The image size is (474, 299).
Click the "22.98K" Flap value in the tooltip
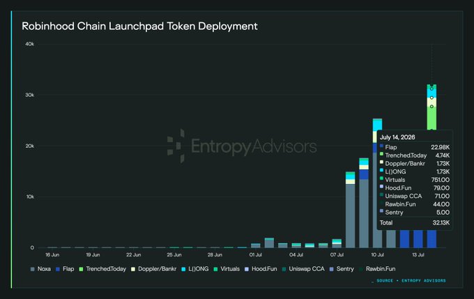point(440,147)
